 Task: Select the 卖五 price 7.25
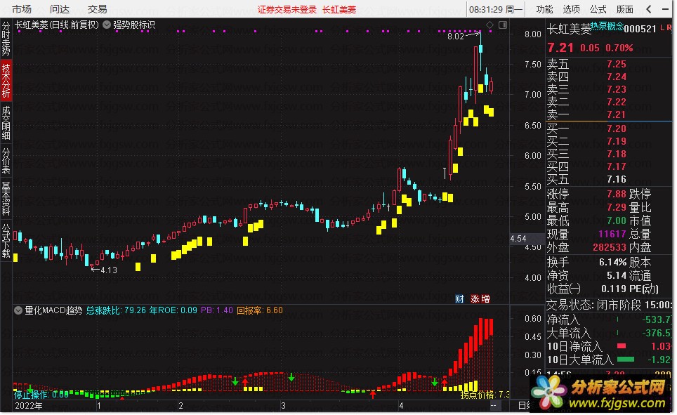(617, 65)
